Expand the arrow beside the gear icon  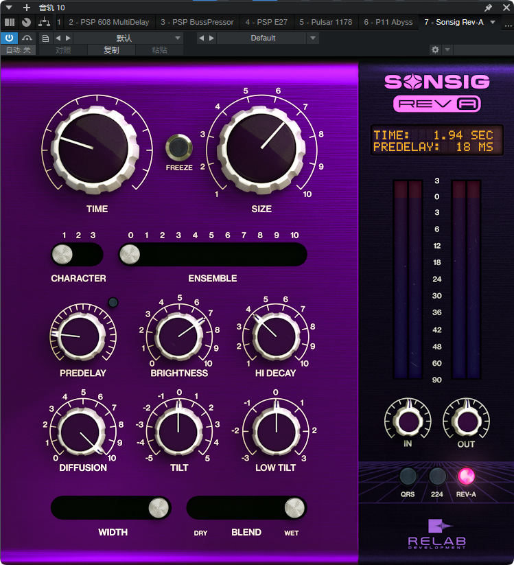click(x=447, y=49)
